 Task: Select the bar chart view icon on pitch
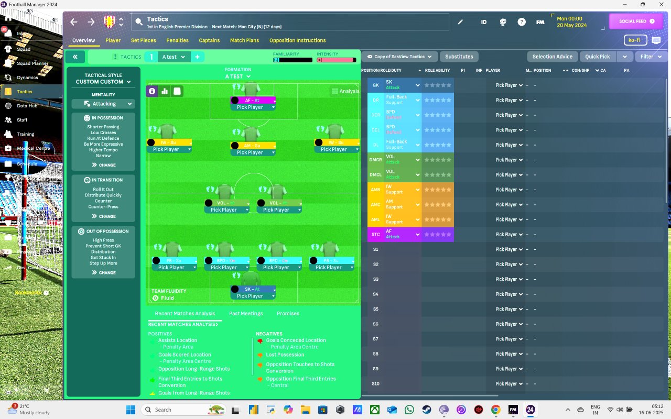tap(165, 91)
